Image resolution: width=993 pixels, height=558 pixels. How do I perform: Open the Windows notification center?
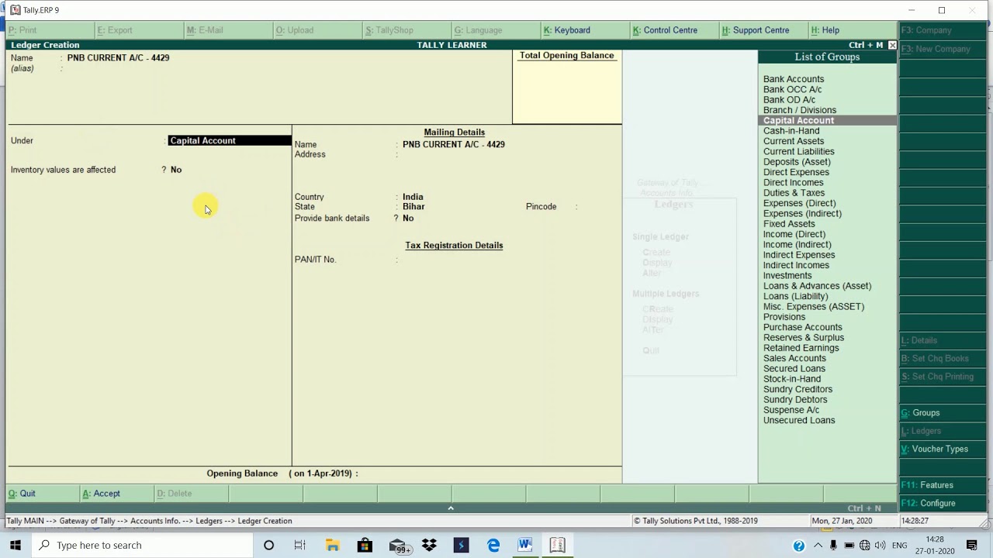(x=973, y=546)
